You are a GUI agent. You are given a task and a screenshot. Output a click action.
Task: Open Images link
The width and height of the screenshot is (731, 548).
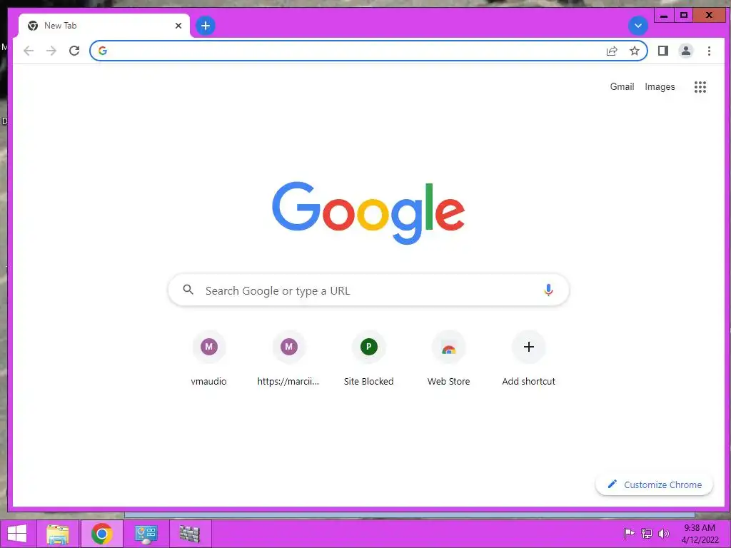tap(660, 86)
